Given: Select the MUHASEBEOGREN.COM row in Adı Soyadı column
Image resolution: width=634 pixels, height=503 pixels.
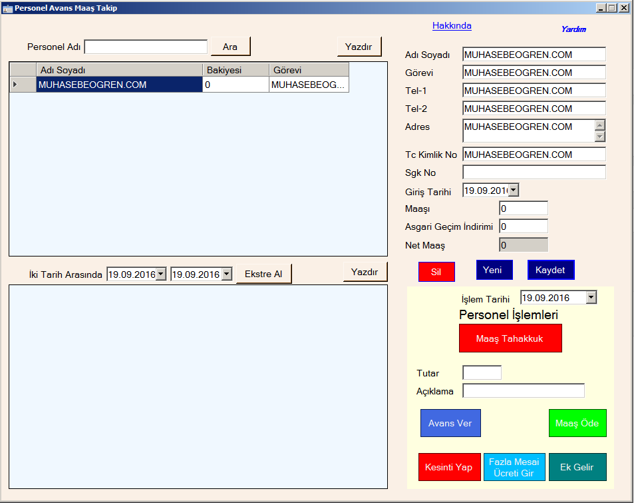Looking at the screenshot, I should coord(119,85).
